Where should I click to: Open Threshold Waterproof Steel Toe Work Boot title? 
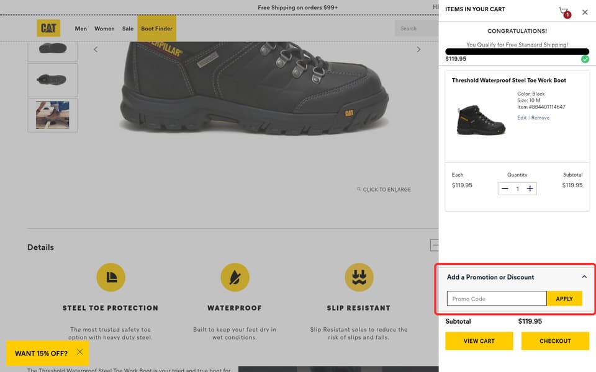tap(508, 80)
